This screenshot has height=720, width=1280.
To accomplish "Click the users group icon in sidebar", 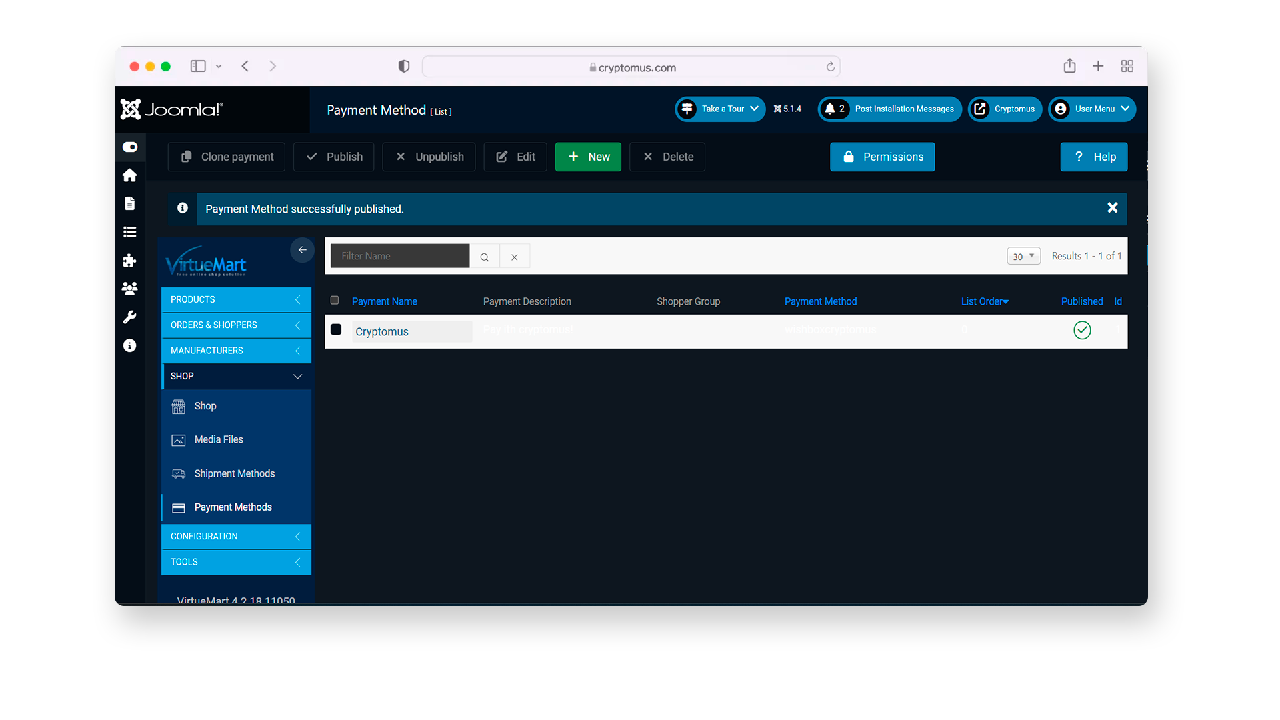I will pyautogui.click(x=130, y=289).
